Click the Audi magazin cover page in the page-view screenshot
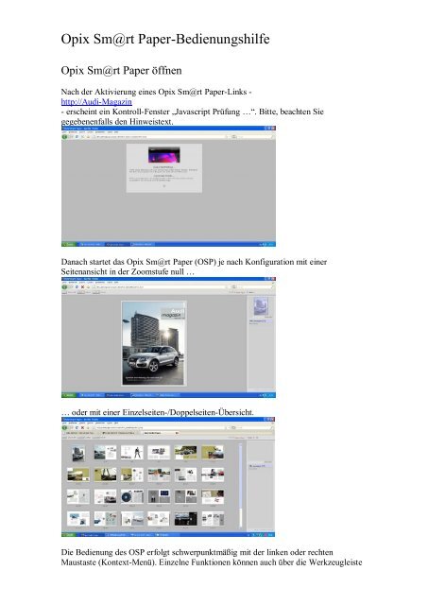Screen dimensions: 428x605 154,343
